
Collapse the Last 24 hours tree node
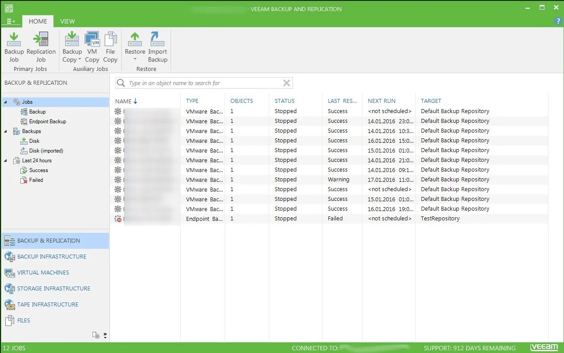pos(6,161)
